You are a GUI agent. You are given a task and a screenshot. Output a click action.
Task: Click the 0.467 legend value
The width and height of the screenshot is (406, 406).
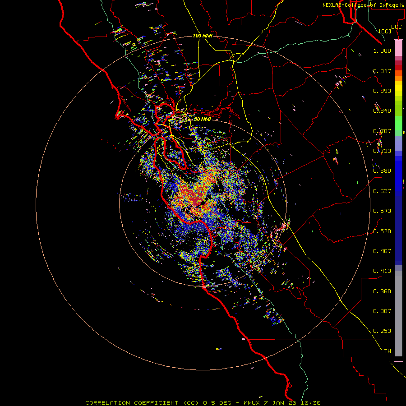382,251
